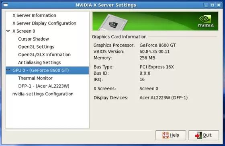Select the X Screen 0 entry
Viewport: 225px width, 146px height.
[24, 31]
